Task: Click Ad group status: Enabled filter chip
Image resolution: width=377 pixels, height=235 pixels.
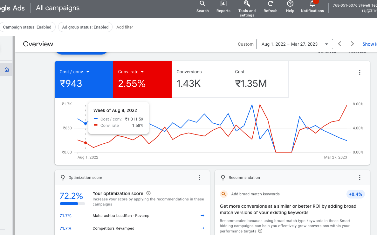Action: [x=86, y=27]
